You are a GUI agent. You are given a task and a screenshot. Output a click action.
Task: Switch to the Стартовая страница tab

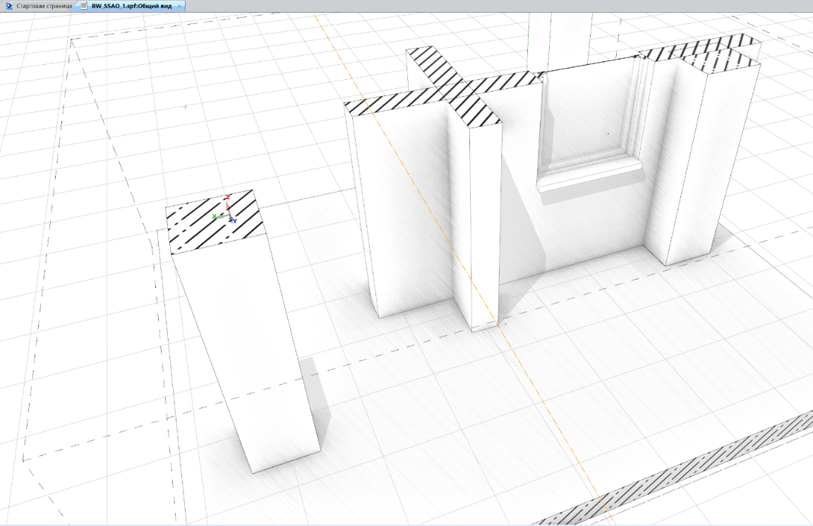pos(42,6)
